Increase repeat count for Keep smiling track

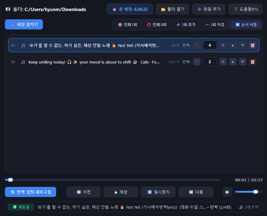pyautogui.click(x=223, y=62)
